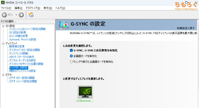Open デジタル オーディオの設定 task link
This screenshot has width=199, height=108.
(x=22, y=60)
